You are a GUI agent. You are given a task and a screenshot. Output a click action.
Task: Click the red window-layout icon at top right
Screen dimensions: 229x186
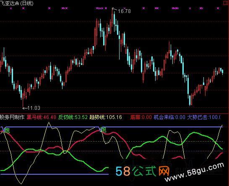point(226,3)
